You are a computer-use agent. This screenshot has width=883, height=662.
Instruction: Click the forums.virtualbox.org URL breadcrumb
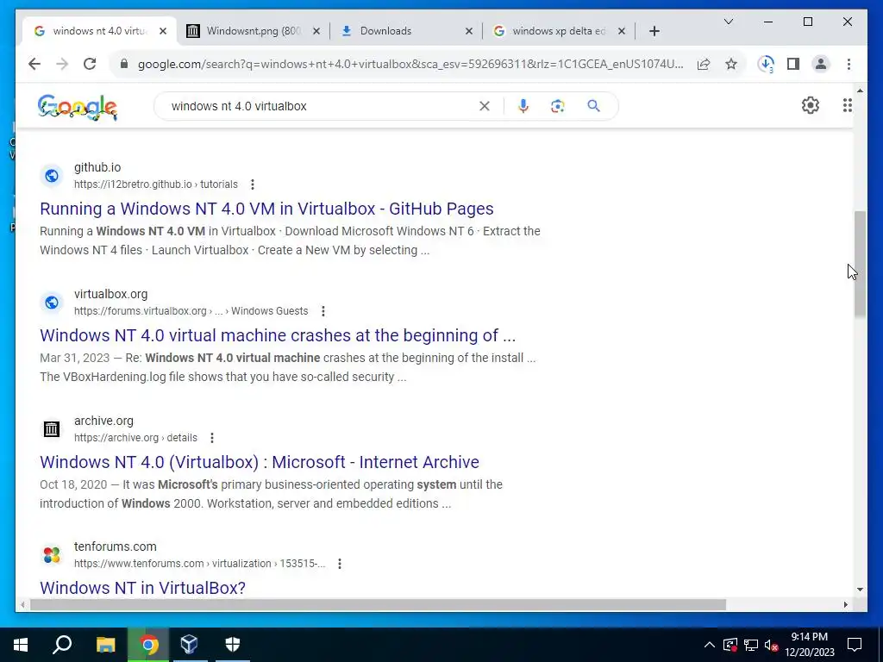(x=191, y=310)
